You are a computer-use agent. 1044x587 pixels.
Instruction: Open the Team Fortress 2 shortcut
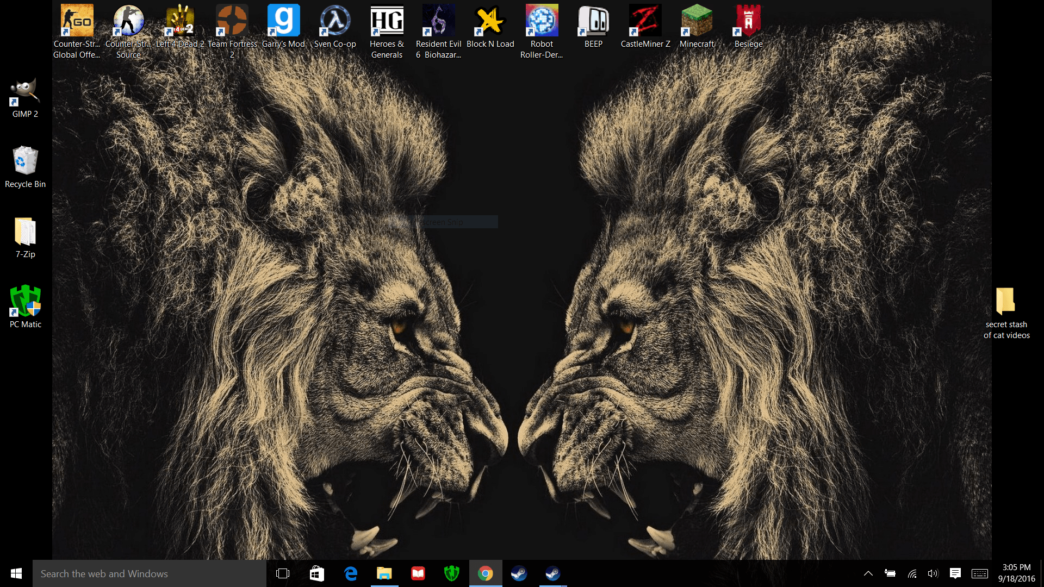[x=232, y=20]
